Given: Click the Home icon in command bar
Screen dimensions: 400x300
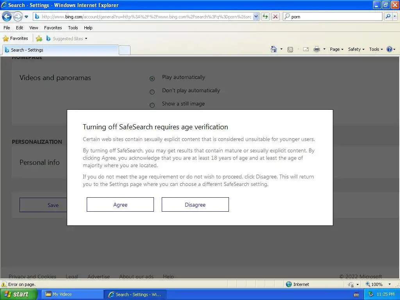Looking at the screenshot, I should [274, 49].
